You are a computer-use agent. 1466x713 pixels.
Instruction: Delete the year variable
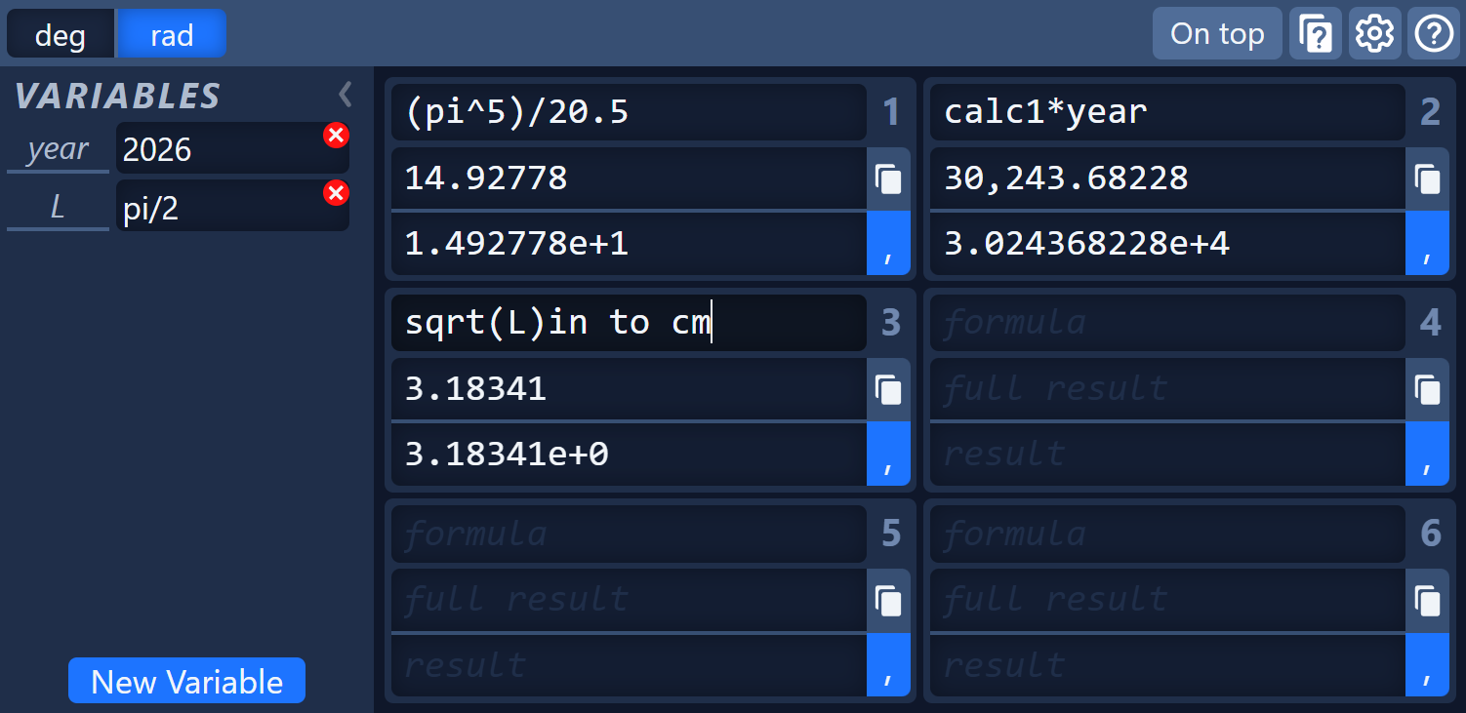coord(336,135)
